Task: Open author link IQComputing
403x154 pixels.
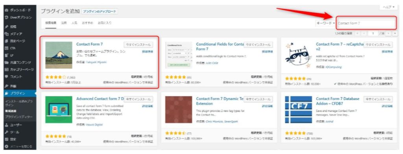Action: [x=333, y=67]
